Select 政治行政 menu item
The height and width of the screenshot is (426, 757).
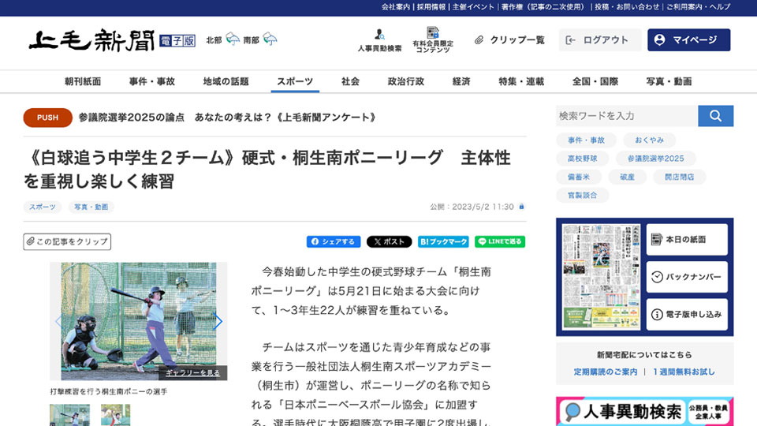405,81
